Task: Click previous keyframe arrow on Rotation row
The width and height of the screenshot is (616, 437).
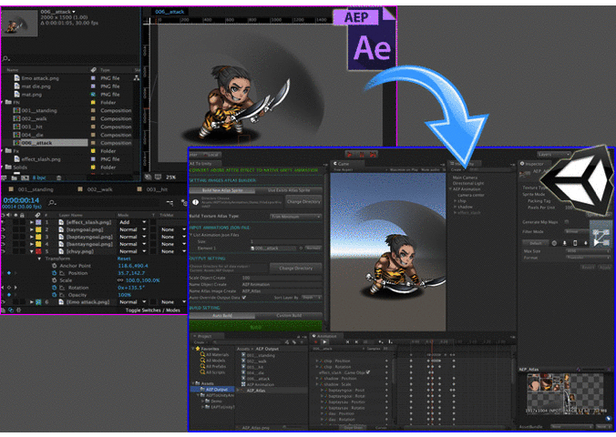Action: coord(4,288)
